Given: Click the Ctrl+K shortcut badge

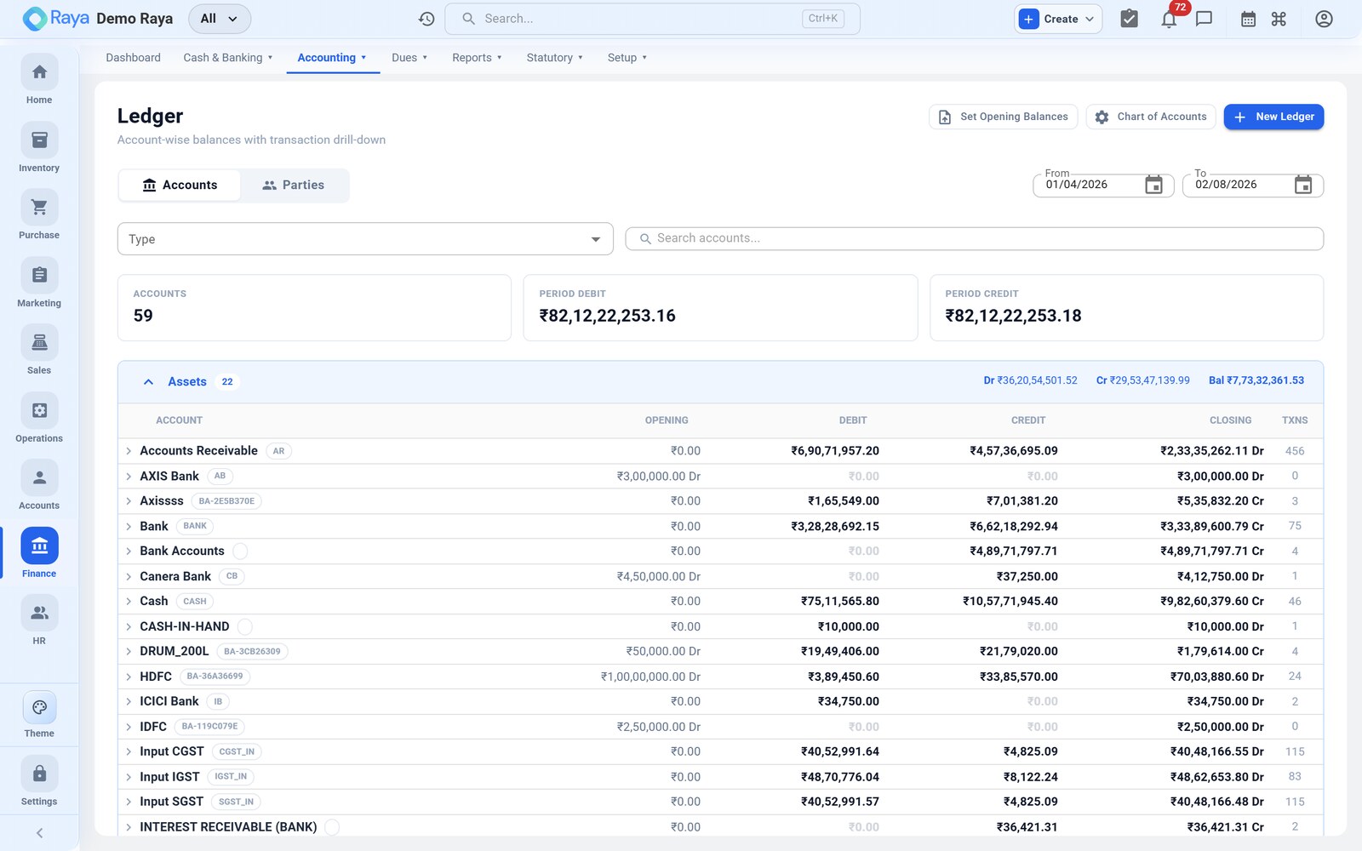Looking at the screenshot, I should click(x=822, y=19).
